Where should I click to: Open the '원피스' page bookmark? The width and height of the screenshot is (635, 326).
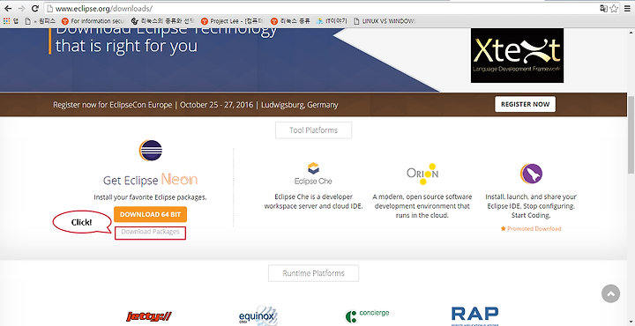click(x=40, y=21)
